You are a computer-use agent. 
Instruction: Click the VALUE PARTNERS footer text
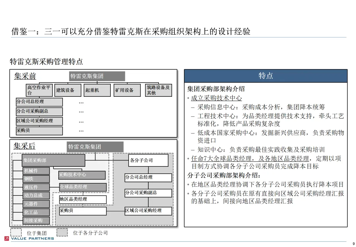pyautogui.click(x=32, y=239)
